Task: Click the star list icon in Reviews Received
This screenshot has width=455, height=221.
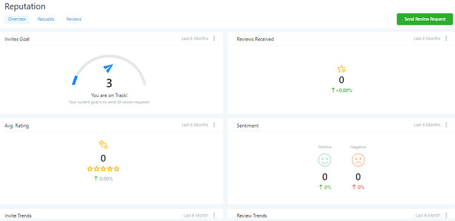Action: (342, 69)
